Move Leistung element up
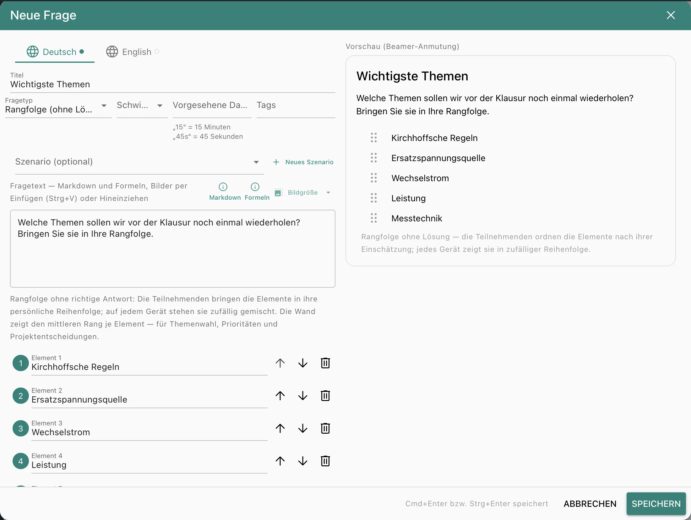Screen dimensions: 691x520 (280, 461)
